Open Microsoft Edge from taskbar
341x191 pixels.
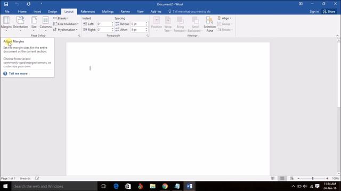click(116, 186)
